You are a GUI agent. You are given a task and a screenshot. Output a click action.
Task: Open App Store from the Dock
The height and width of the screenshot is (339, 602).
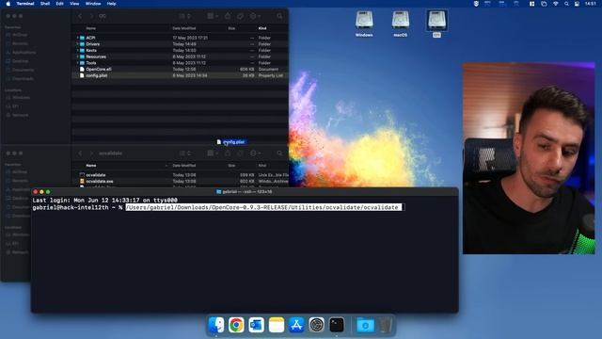pos(296,325)
